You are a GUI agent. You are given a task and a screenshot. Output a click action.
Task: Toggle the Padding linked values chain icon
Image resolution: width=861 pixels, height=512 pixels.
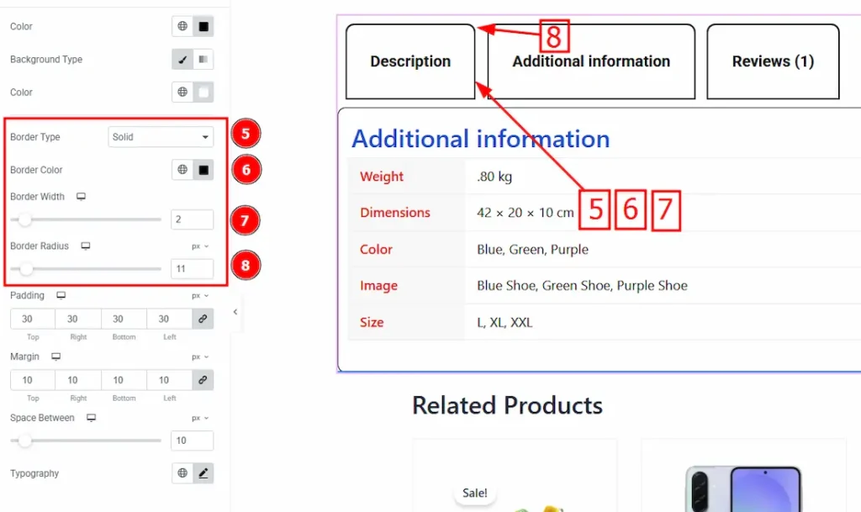[203, 319]
